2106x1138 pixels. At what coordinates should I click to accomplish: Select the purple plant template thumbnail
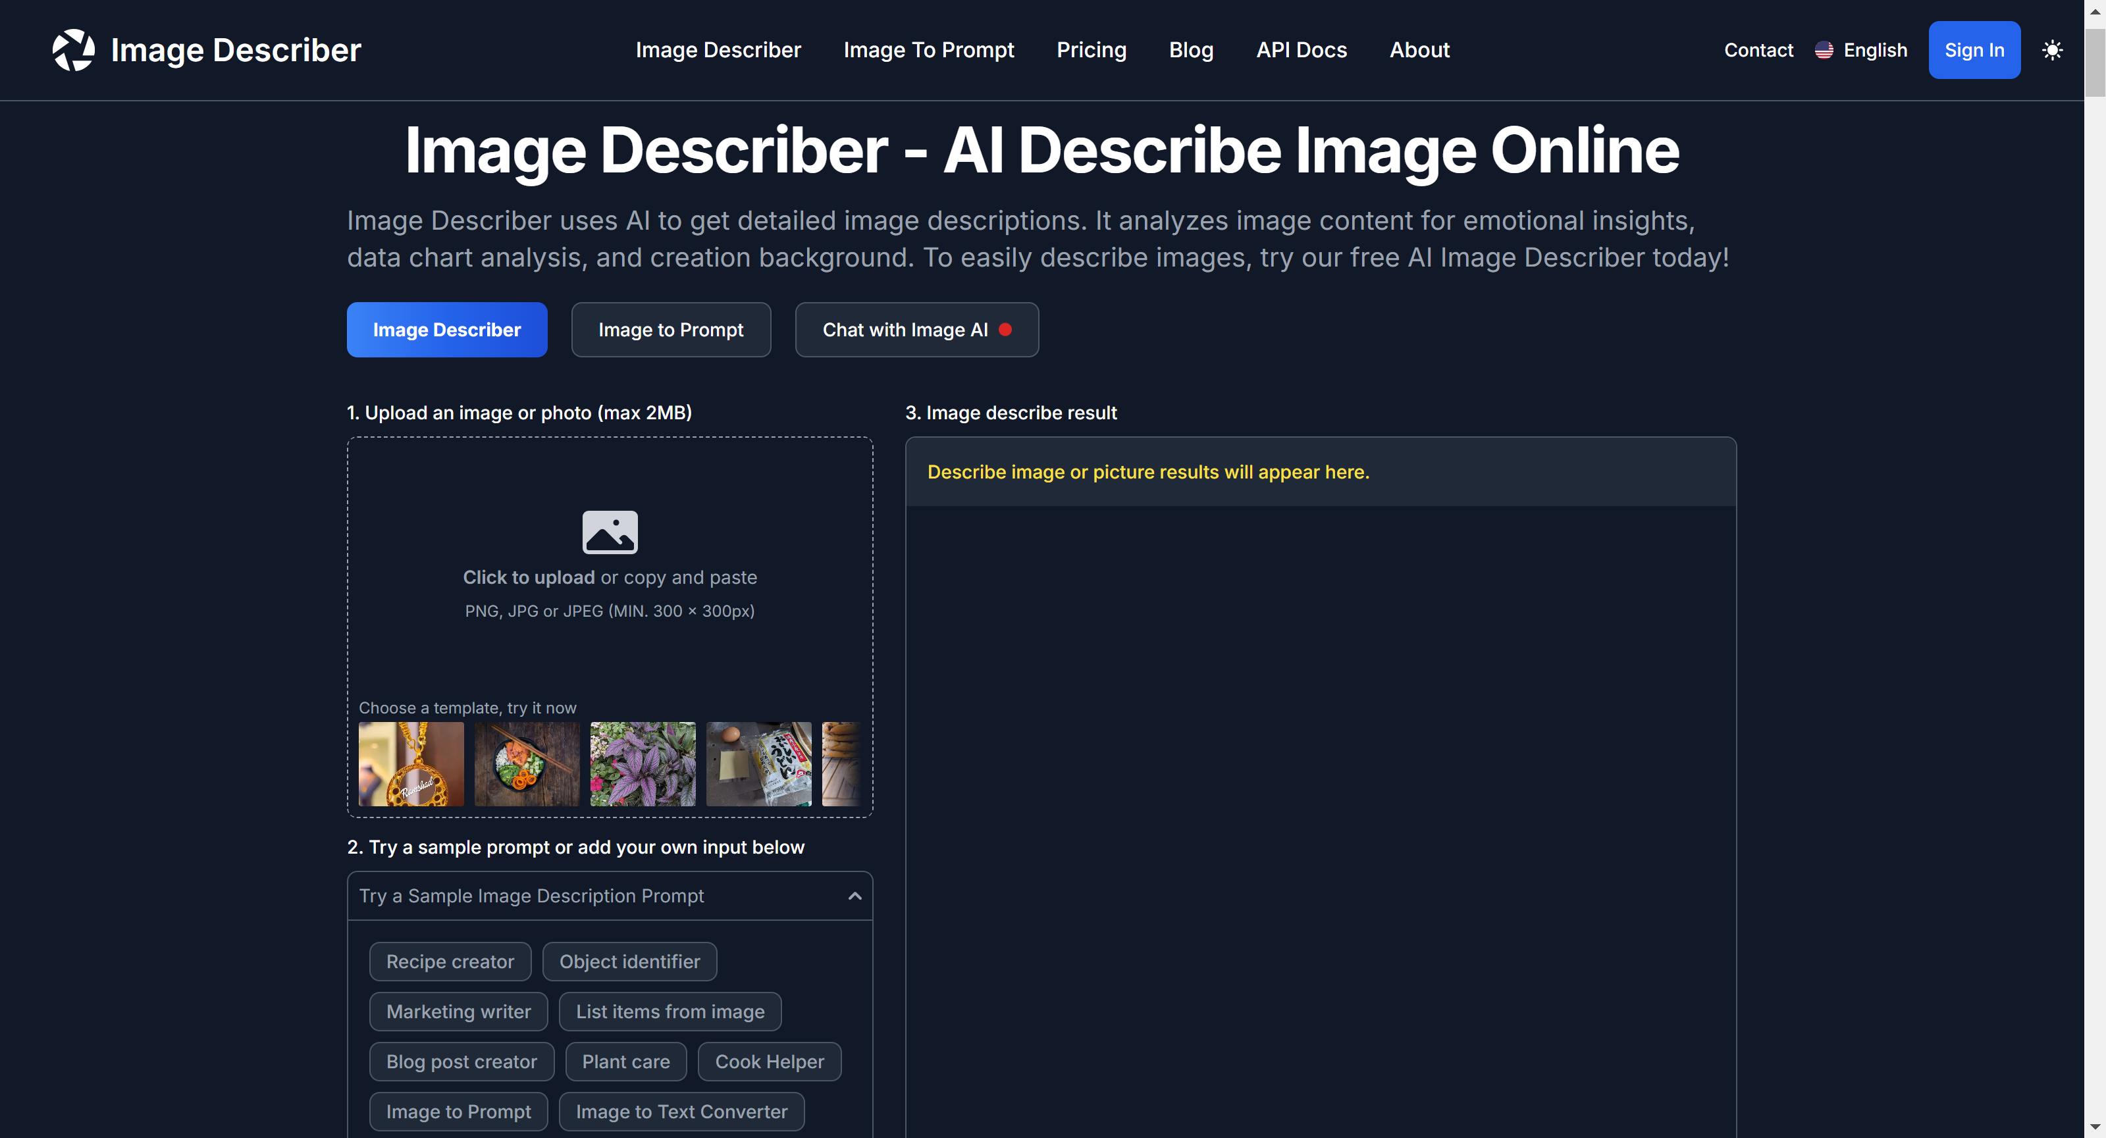[643, 763]
